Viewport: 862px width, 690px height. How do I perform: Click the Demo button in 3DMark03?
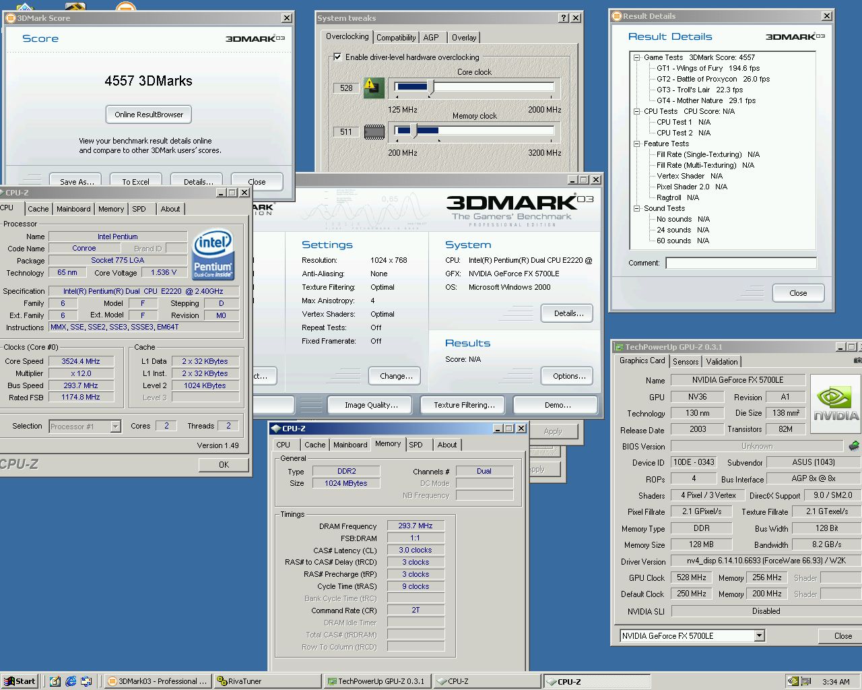pyautogui.click(x=557, y=405)
